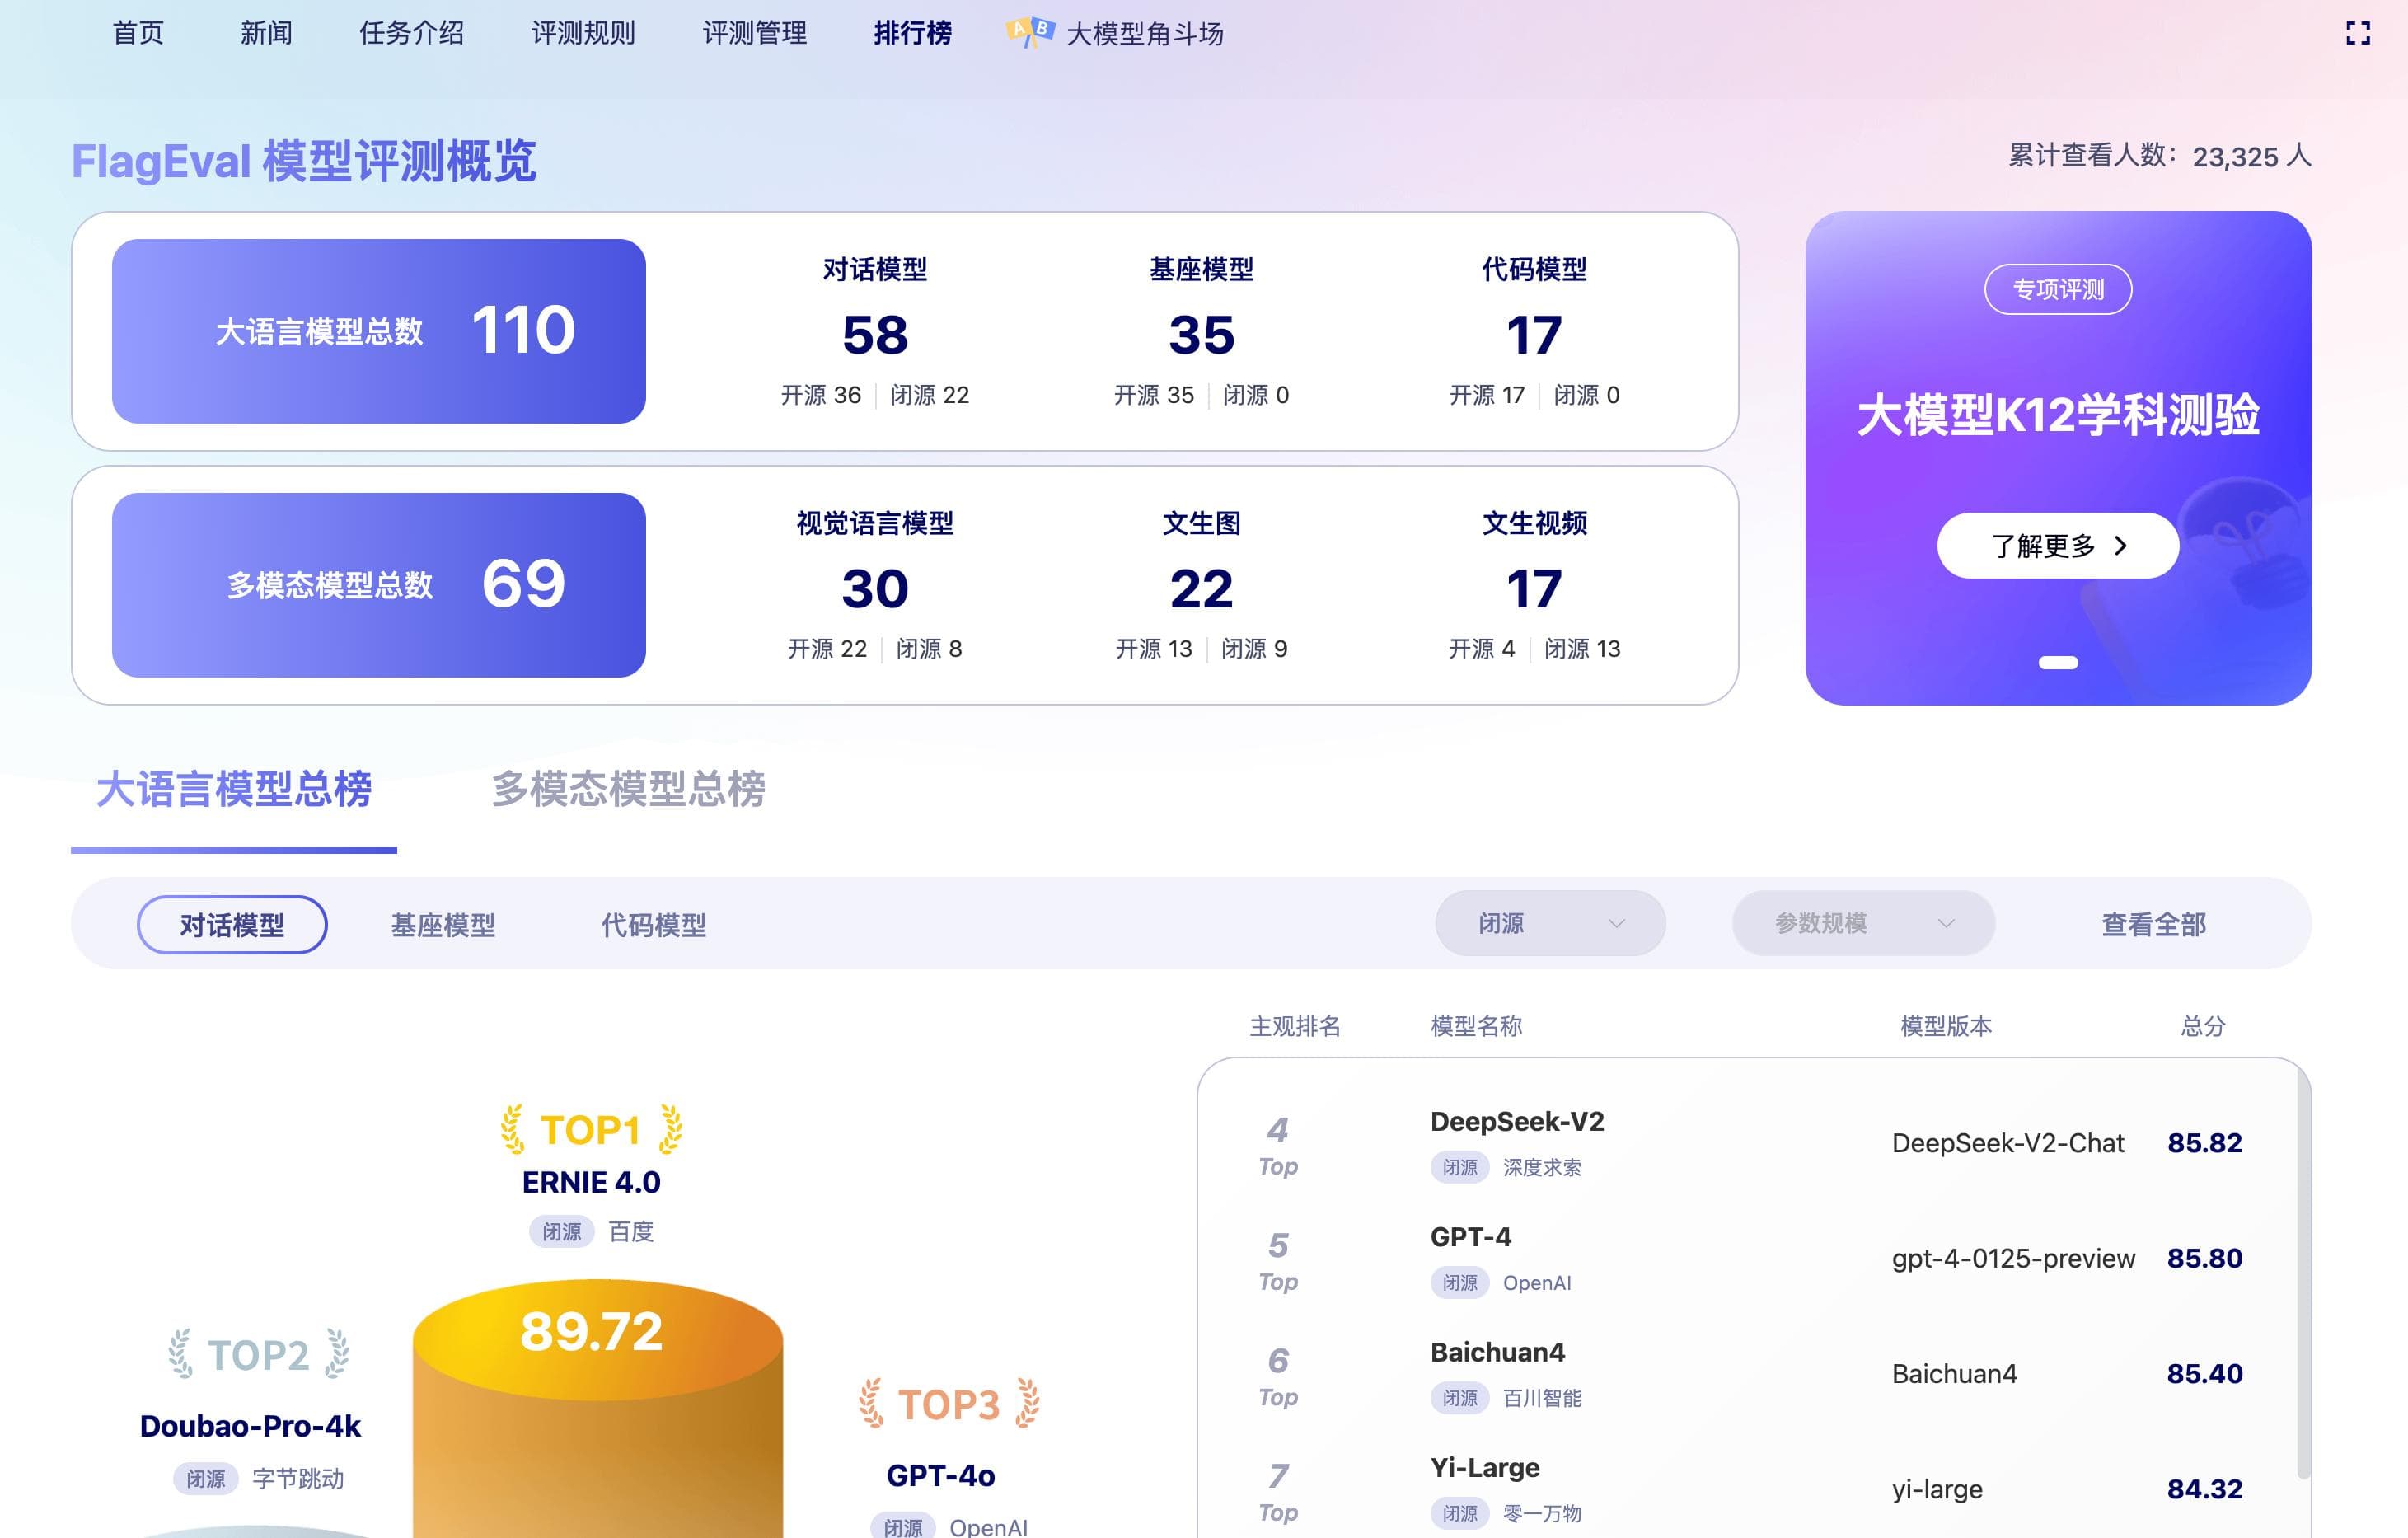
Task: Click the 总分 column header
Action: [2203, 1026]
